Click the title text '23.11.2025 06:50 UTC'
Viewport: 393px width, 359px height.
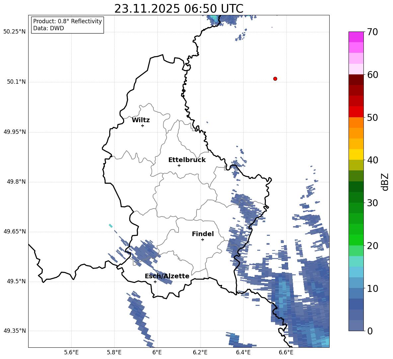[x=179, y=9]
